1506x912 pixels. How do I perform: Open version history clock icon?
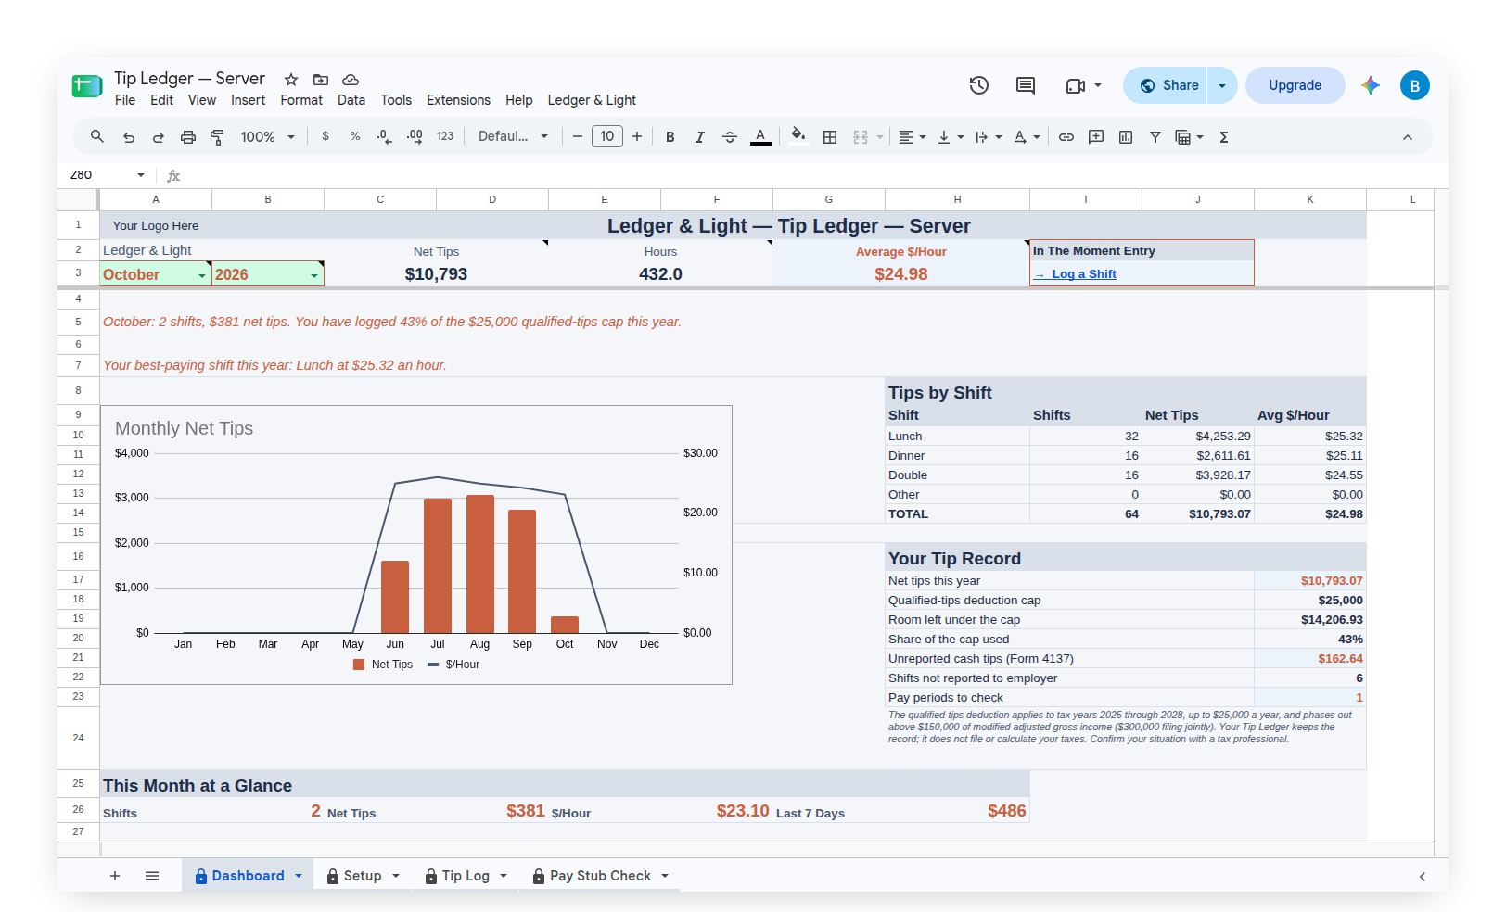(x=979, y=85)
